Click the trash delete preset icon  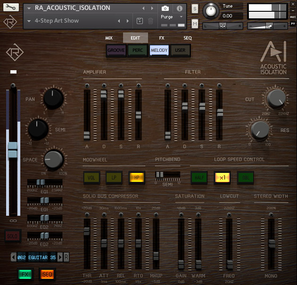pos(150,21)
